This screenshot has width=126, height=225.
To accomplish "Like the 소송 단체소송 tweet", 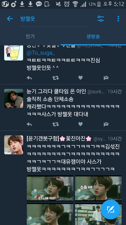I will click(x=81, y=124).
